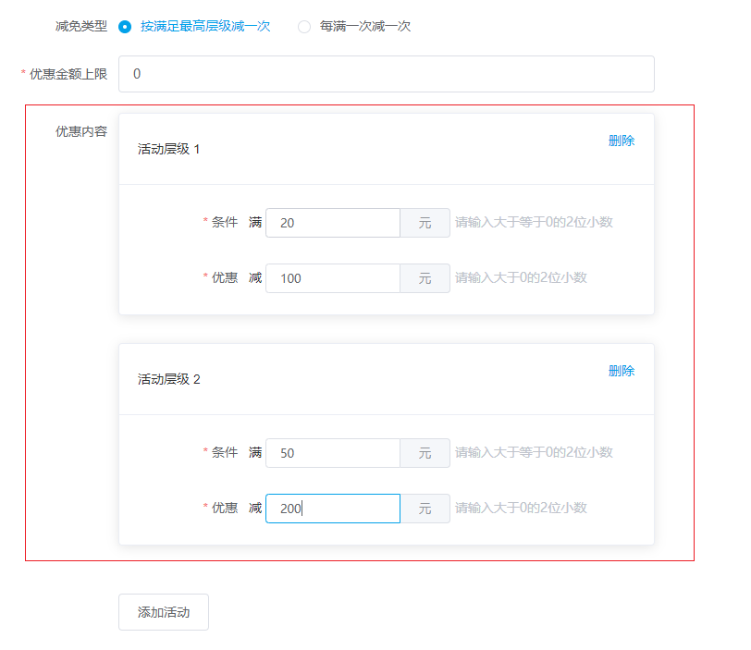Focus the 优惠 减 field containing 100

[x=332, y=278]
